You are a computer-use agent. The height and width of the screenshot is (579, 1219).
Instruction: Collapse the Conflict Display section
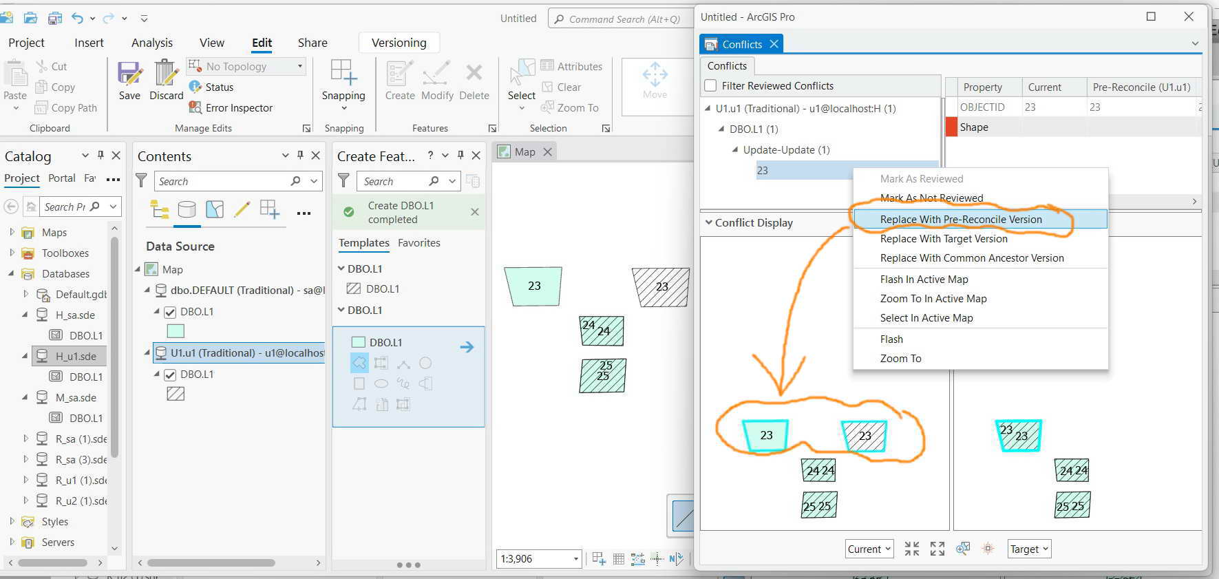[708, 222]
